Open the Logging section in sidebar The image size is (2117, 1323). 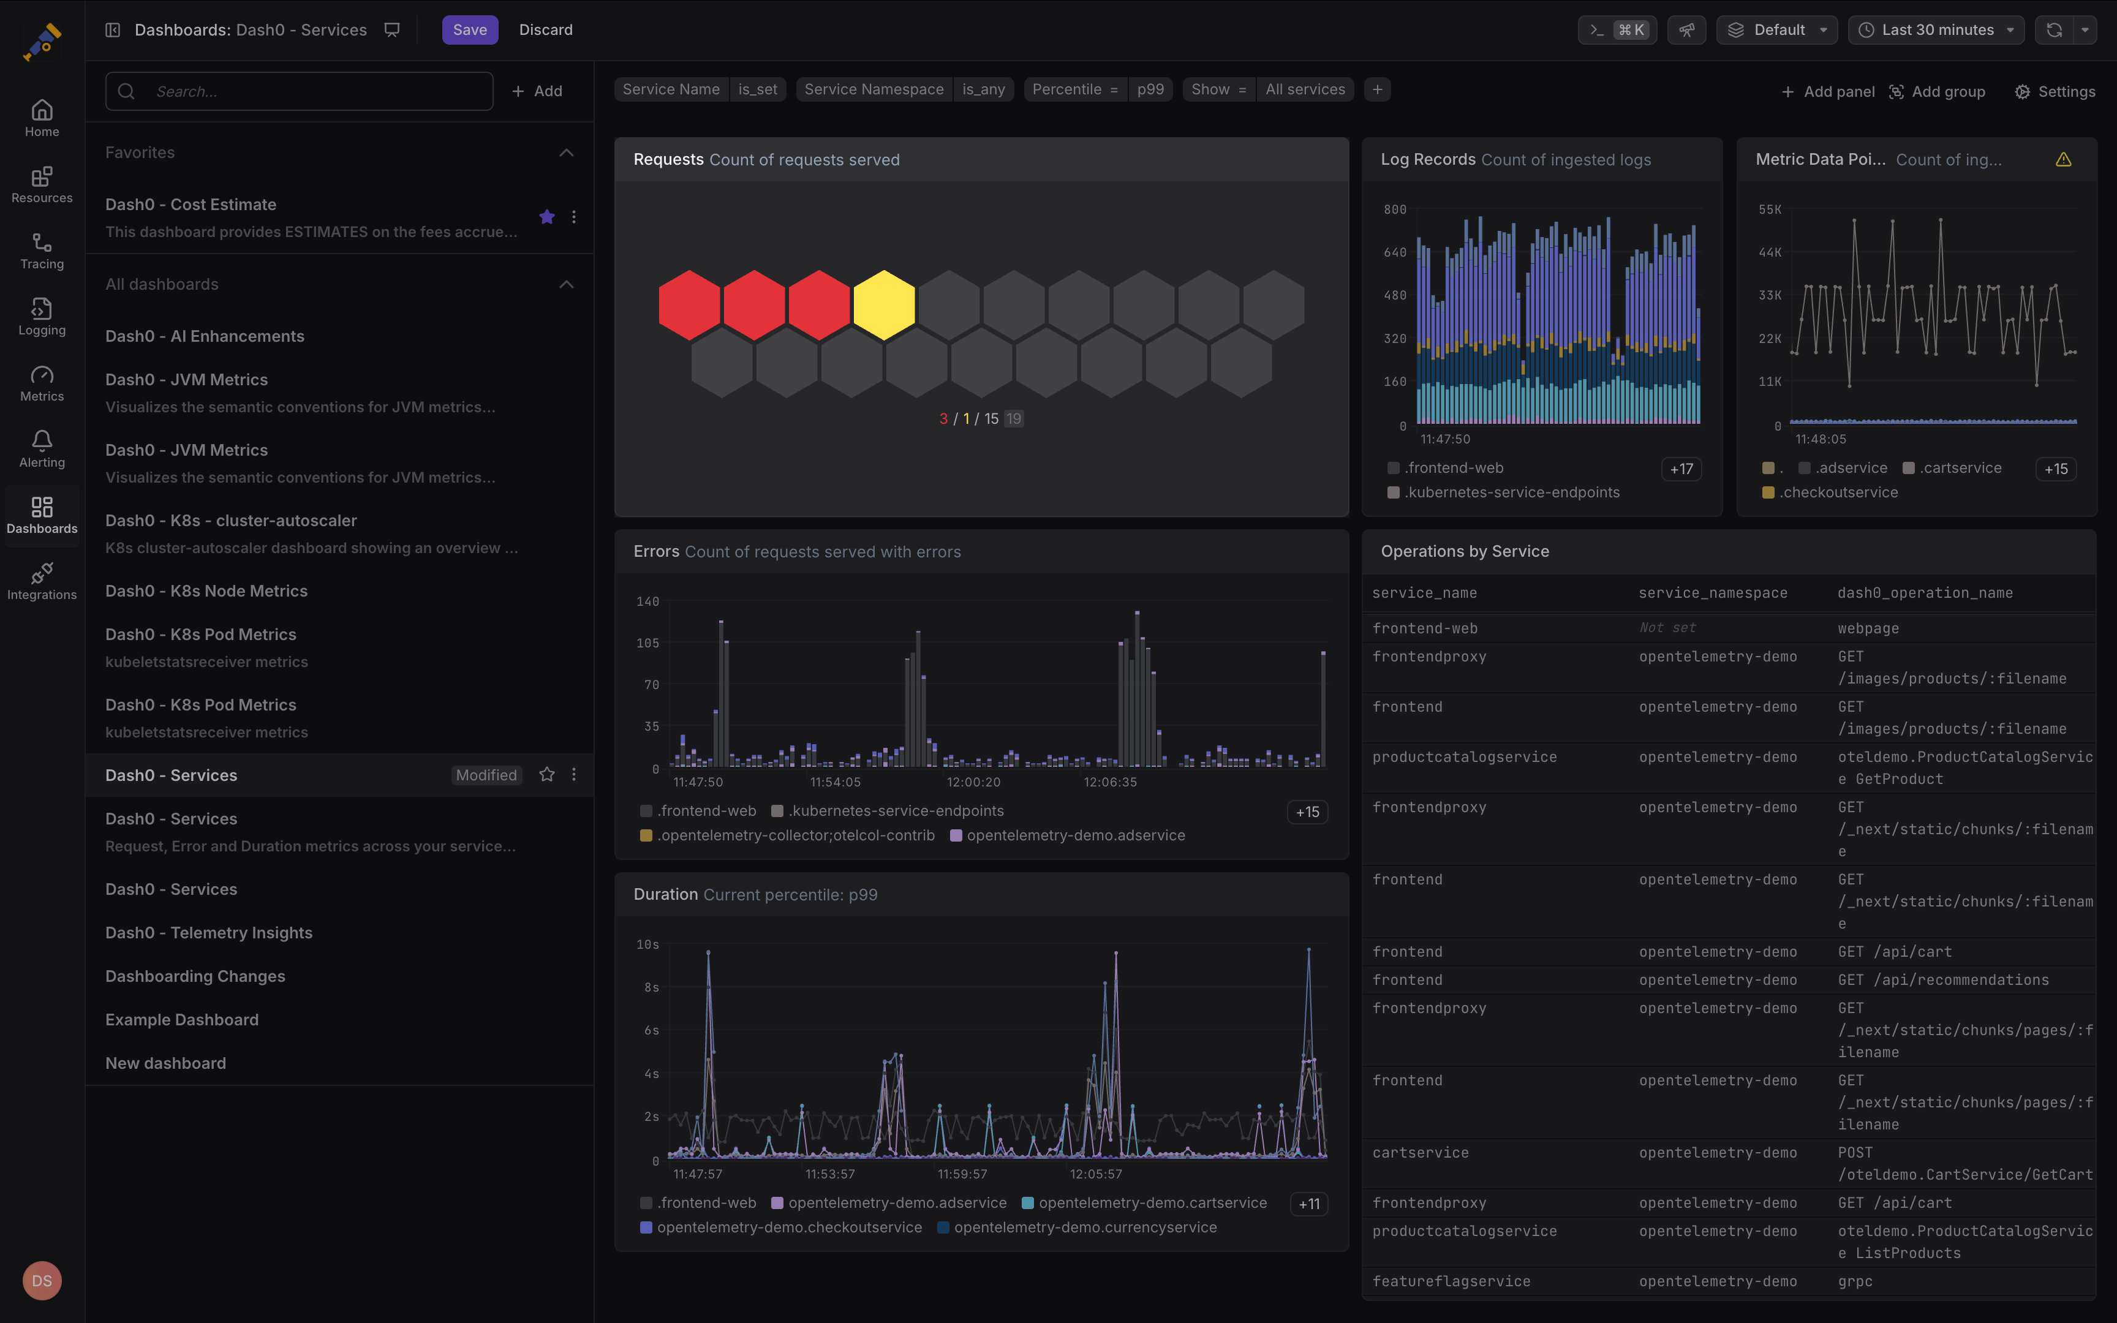click(42, 317)
